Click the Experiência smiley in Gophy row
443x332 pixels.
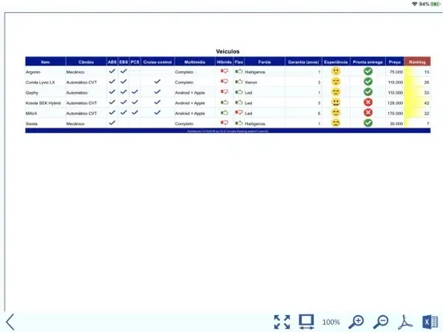tap(335, 92)
